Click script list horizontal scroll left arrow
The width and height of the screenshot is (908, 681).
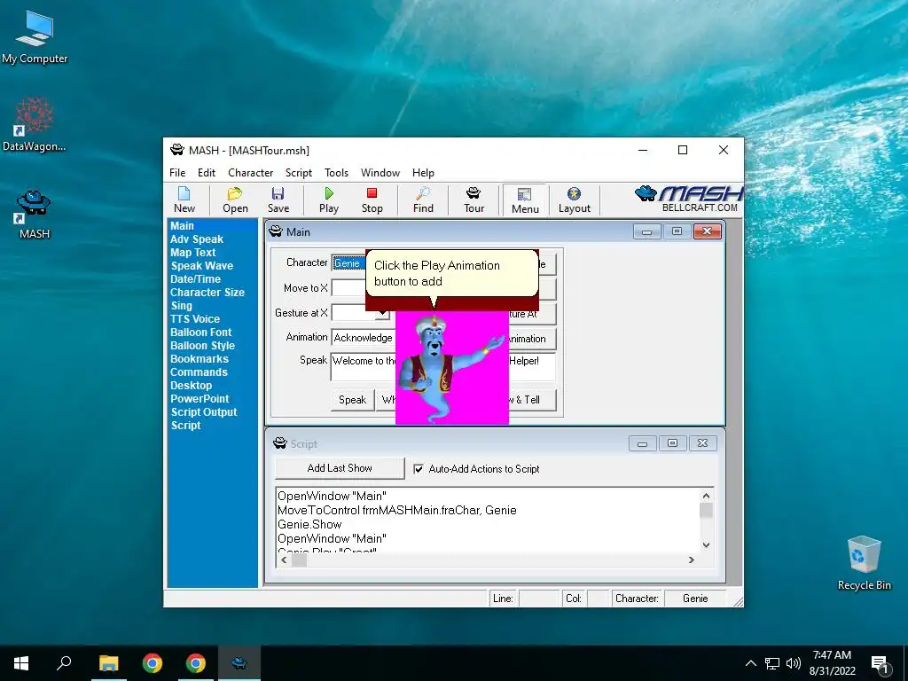(284, 560)
